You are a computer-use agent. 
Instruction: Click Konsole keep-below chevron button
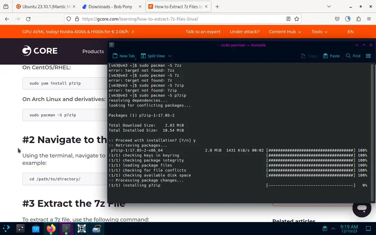coord(357,45)
